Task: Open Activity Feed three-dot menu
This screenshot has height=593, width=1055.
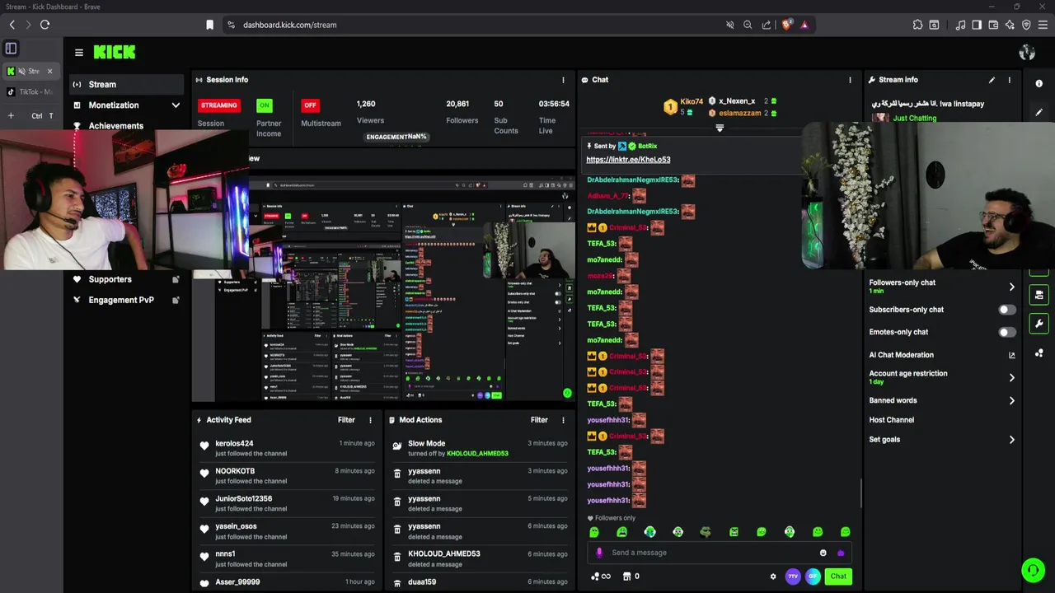Action: pos(370,420)
